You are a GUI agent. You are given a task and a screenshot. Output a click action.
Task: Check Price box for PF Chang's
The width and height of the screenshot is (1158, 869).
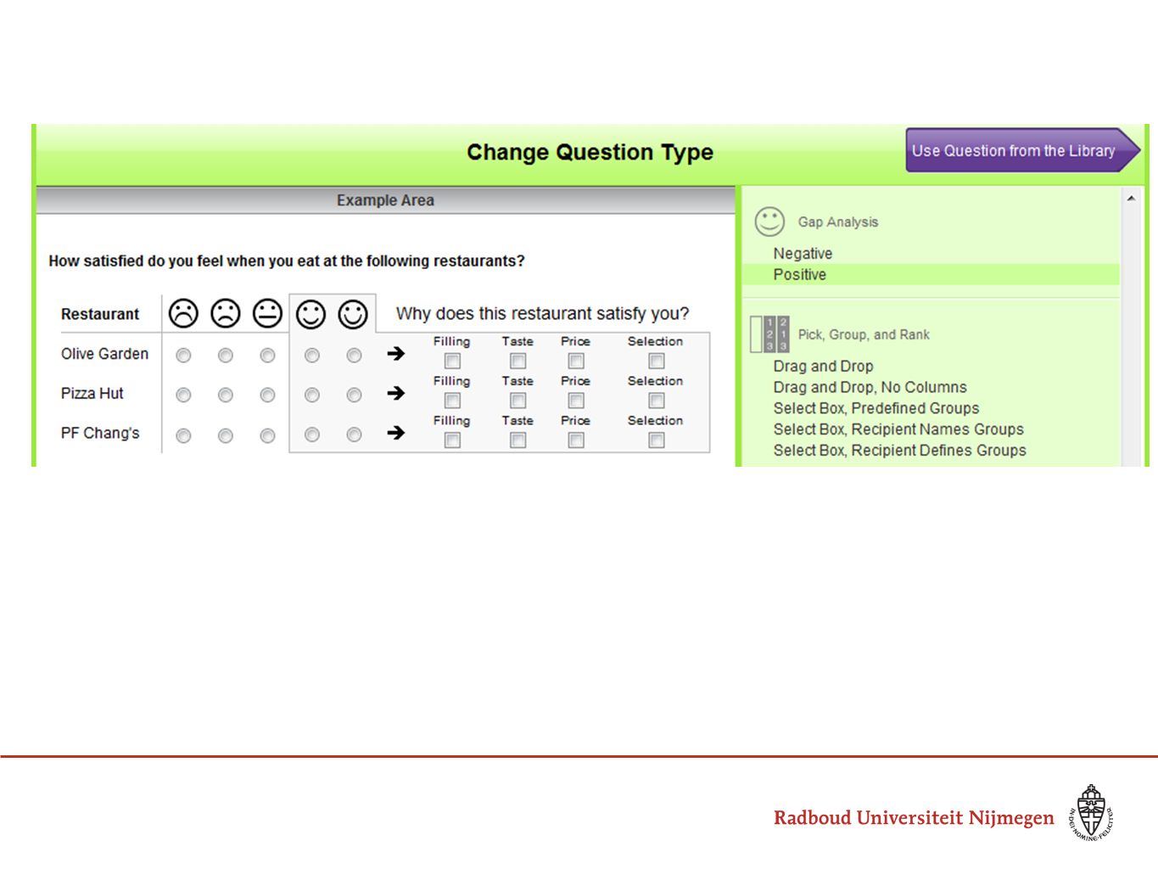pyautogui.click(x=576, y=440)
